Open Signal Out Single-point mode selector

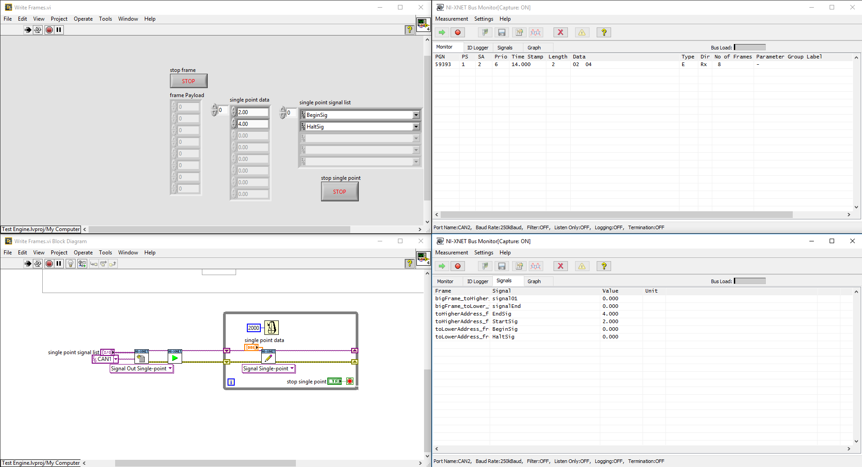[142, 369]
